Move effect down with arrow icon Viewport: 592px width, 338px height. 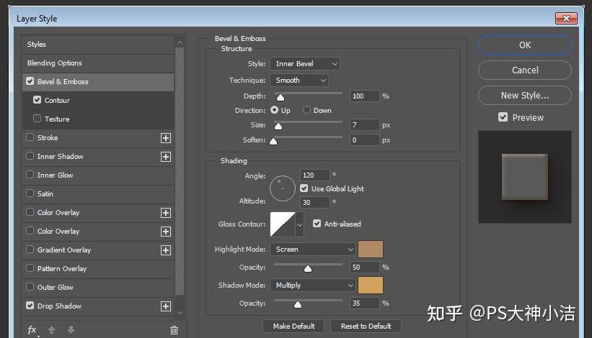point(71,330)
